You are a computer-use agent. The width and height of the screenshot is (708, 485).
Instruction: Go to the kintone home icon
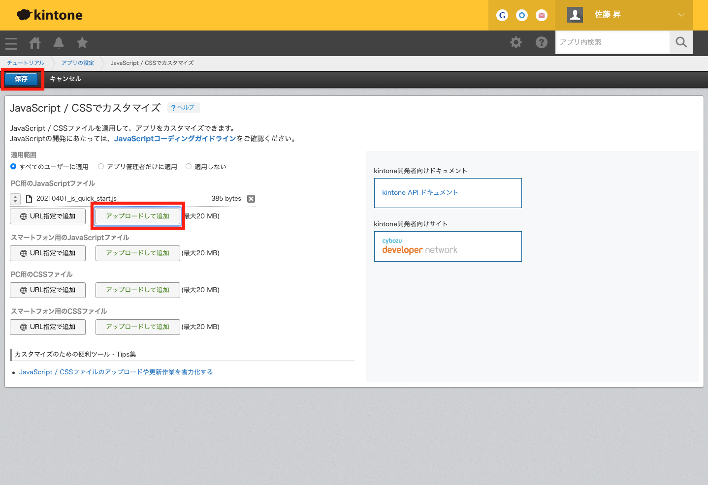35,43
